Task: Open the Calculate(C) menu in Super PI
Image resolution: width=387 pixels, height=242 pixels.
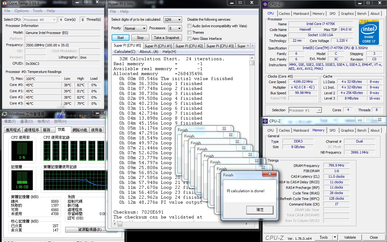Action: [125, 52]
